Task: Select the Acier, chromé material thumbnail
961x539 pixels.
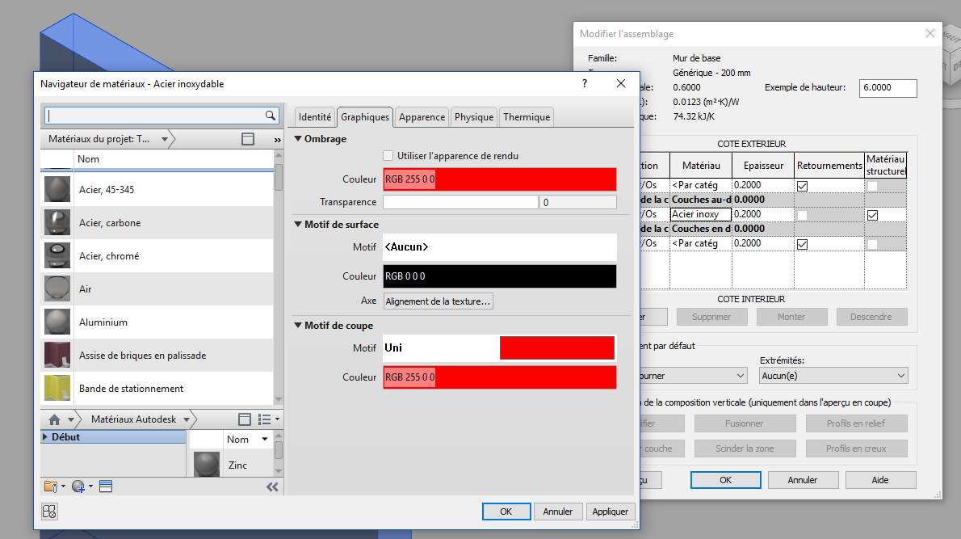Action: [57, 255]
